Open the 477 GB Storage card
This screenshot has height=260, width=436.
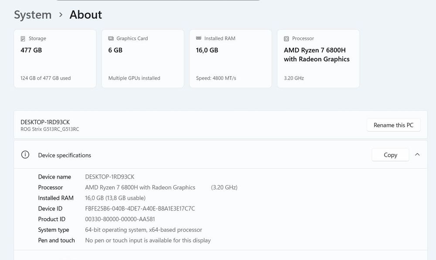click(x=55, y=59)
